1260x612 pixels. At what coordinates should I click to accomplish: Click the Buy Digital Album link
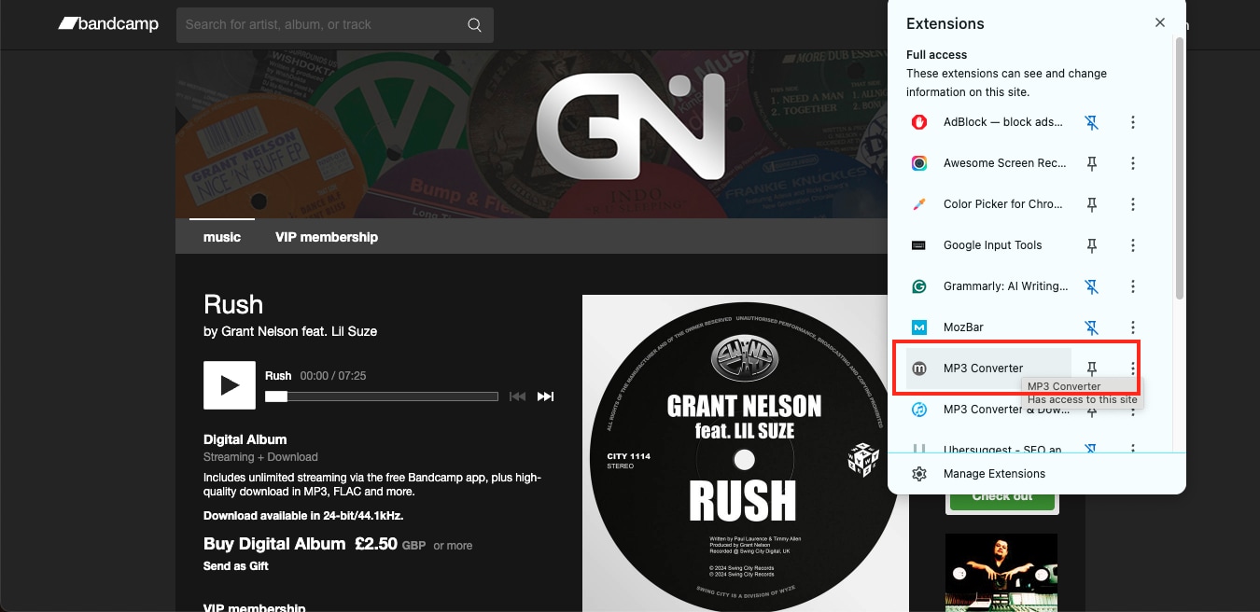[274, 544]
